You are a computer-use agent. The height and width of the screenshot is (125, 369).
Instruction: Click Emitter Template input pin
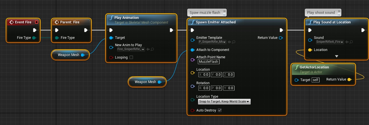point(192,40)
